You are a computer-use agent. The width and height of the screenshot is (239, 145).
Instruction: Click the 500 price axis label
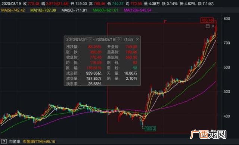[227, 92]
